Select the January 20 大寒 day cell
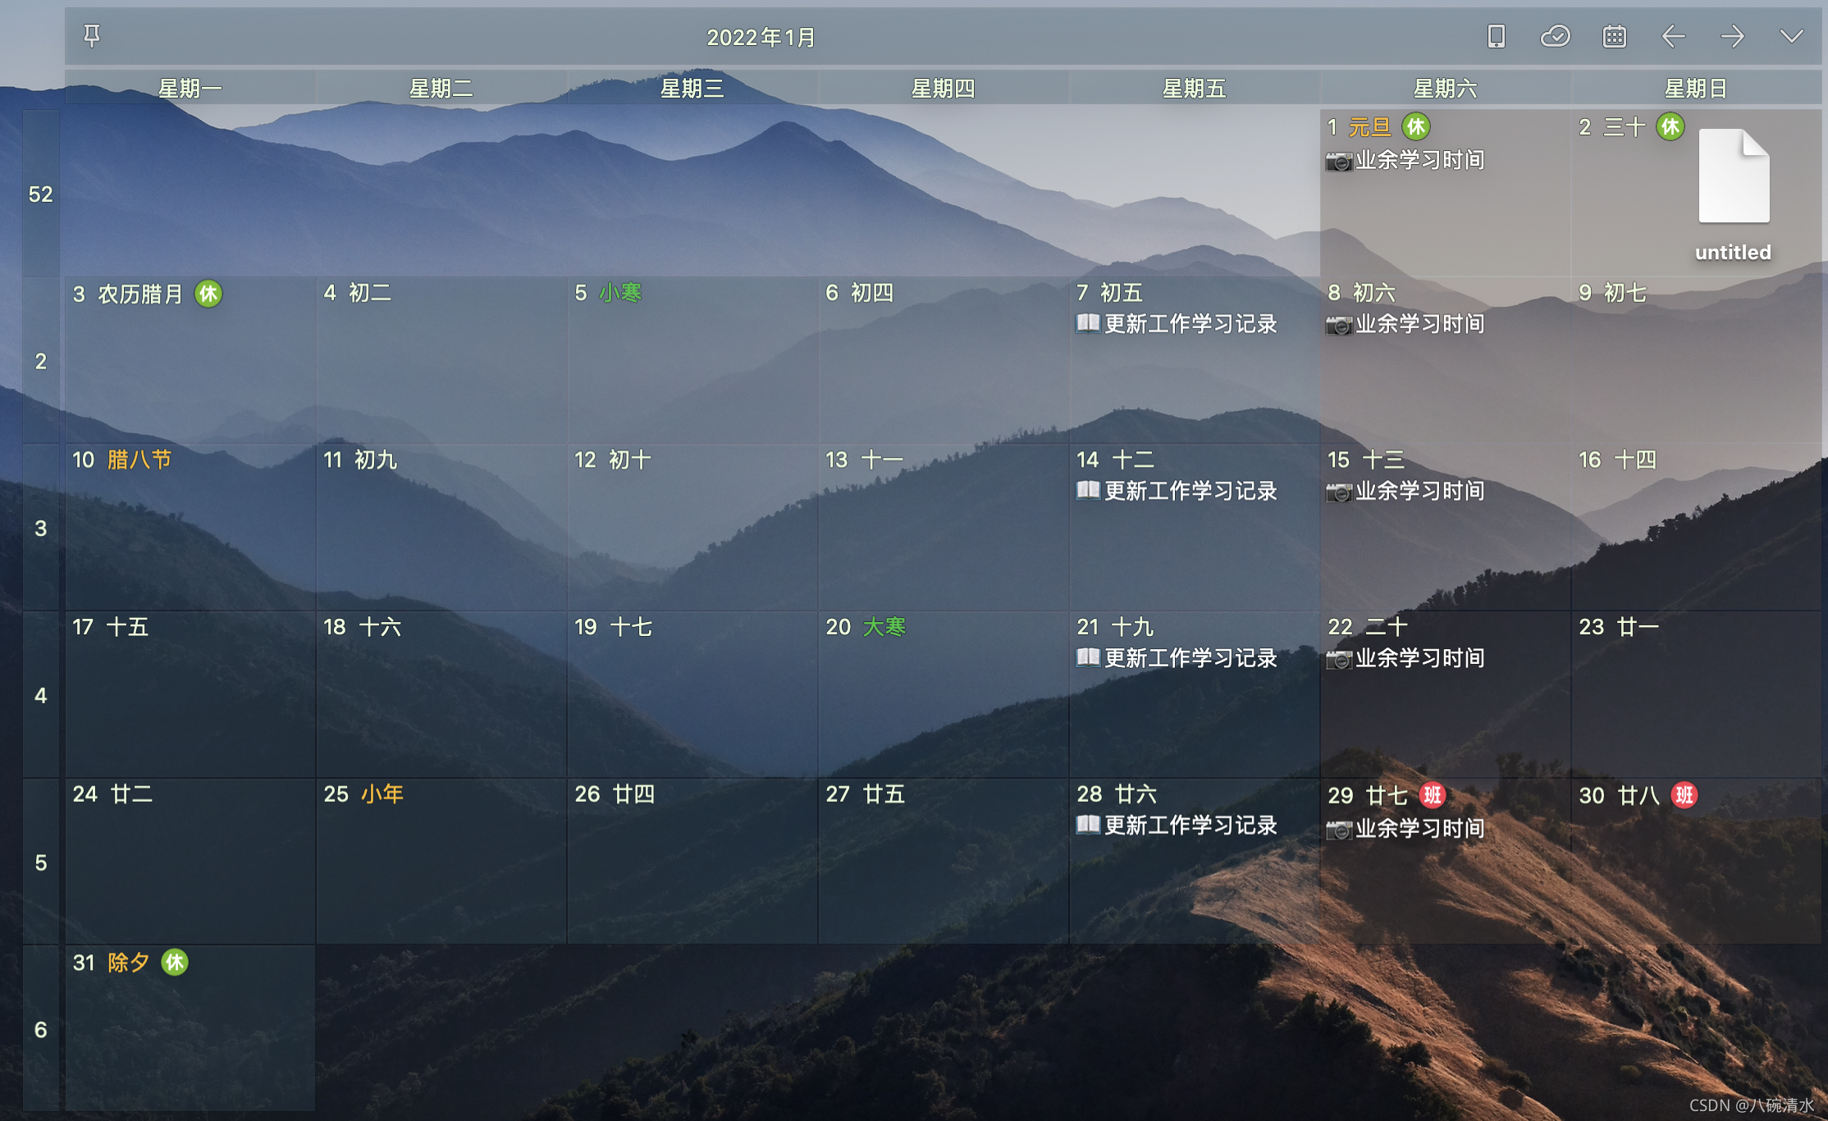 coord(943,694)
